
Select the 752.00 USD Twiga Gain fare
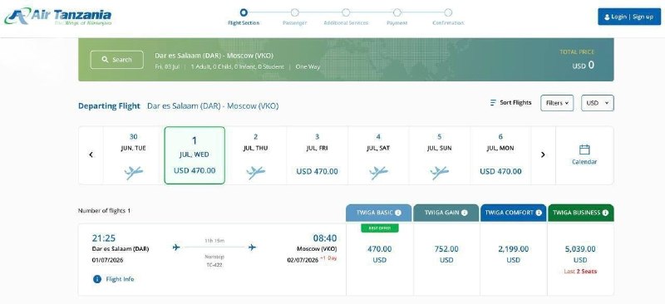click(446, 254)
